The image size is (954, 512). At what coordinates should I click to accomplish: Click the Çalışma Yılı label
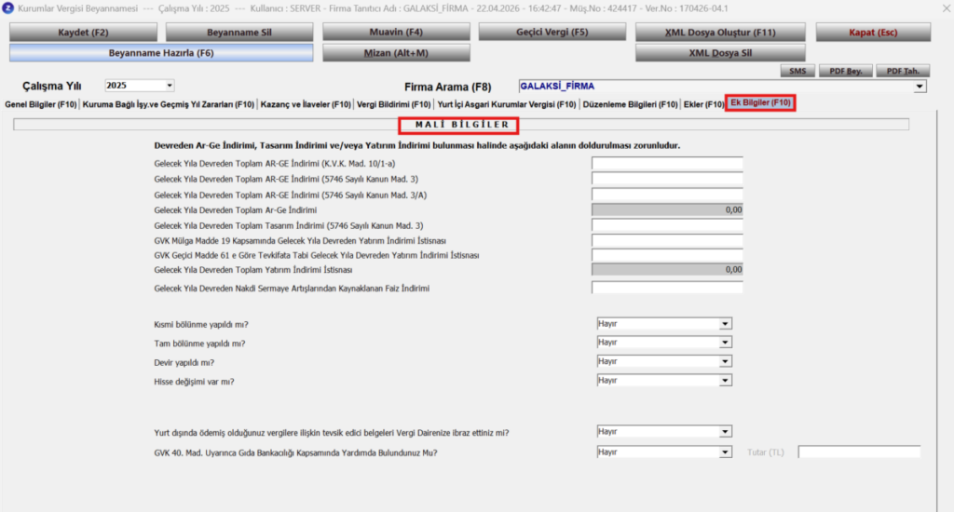[52, 87]
